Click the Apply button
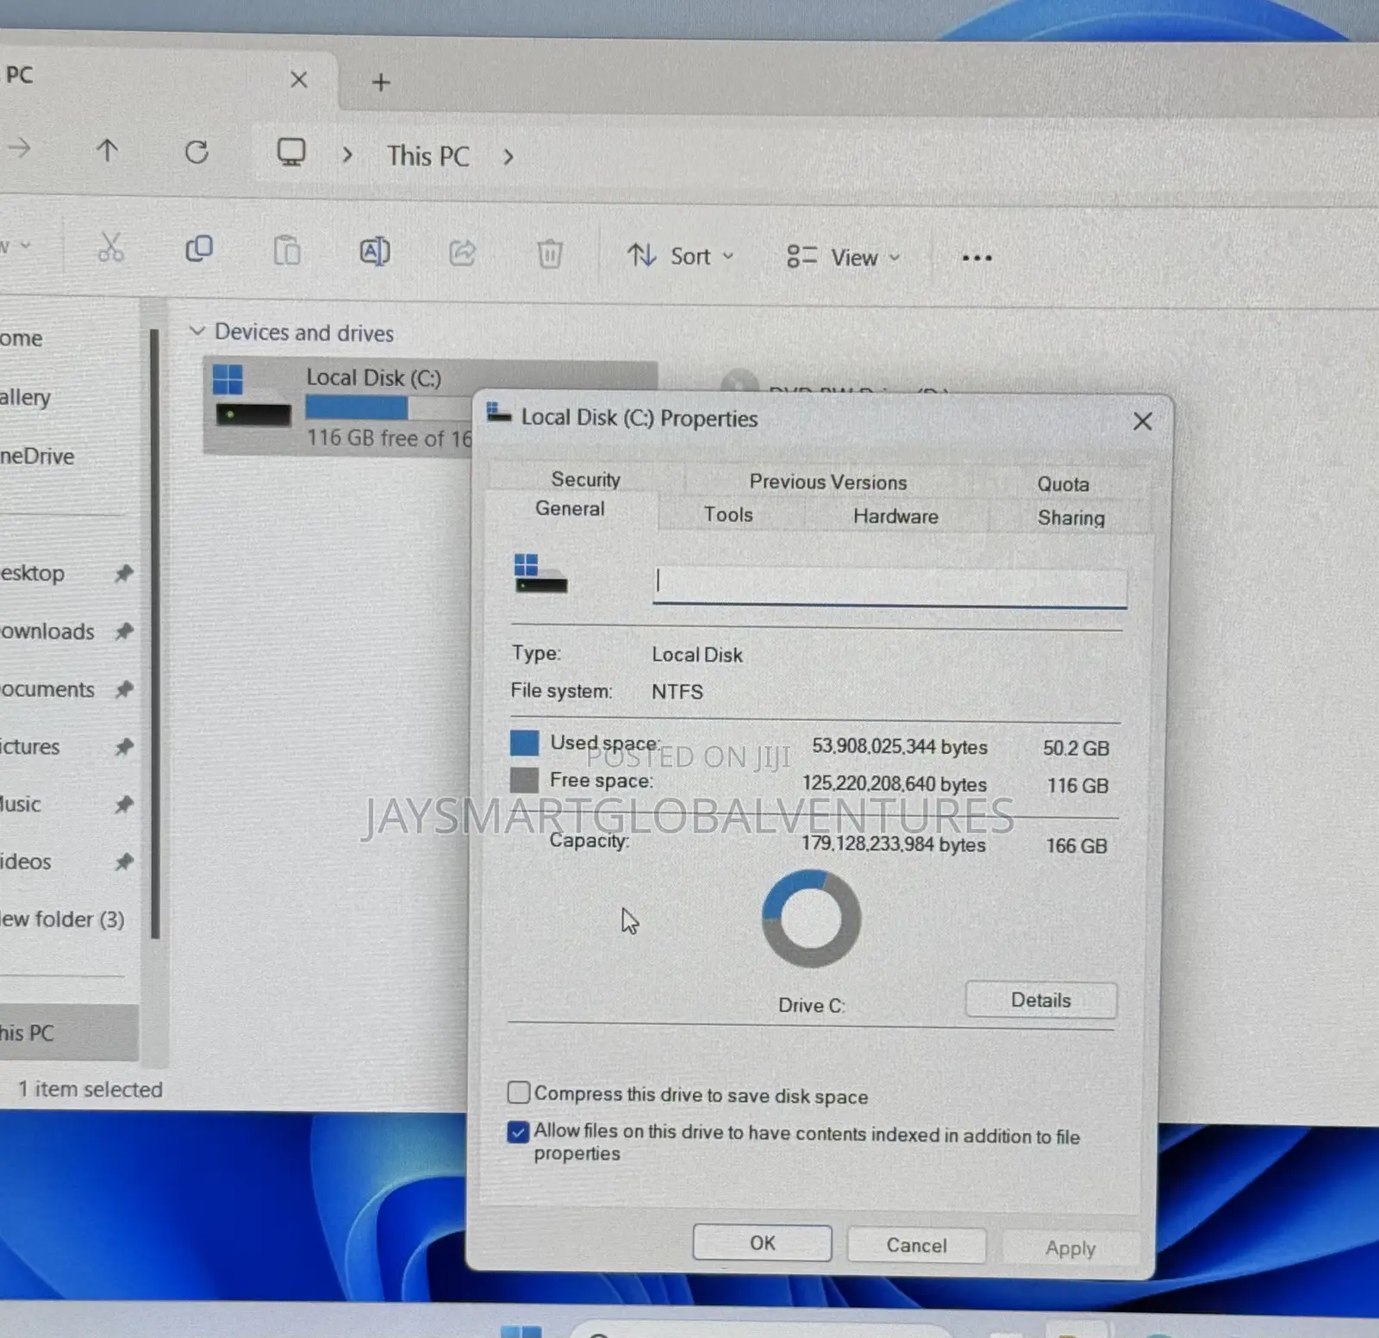 point(1070,1248)
